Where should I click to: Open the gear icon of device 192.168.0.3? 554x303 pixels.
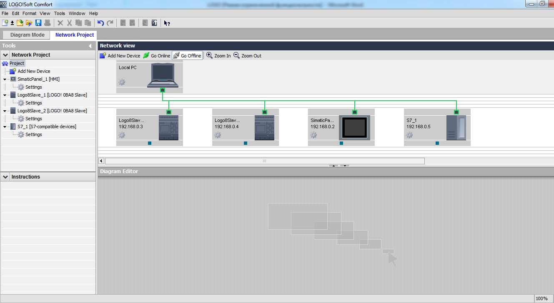[122, 135]
